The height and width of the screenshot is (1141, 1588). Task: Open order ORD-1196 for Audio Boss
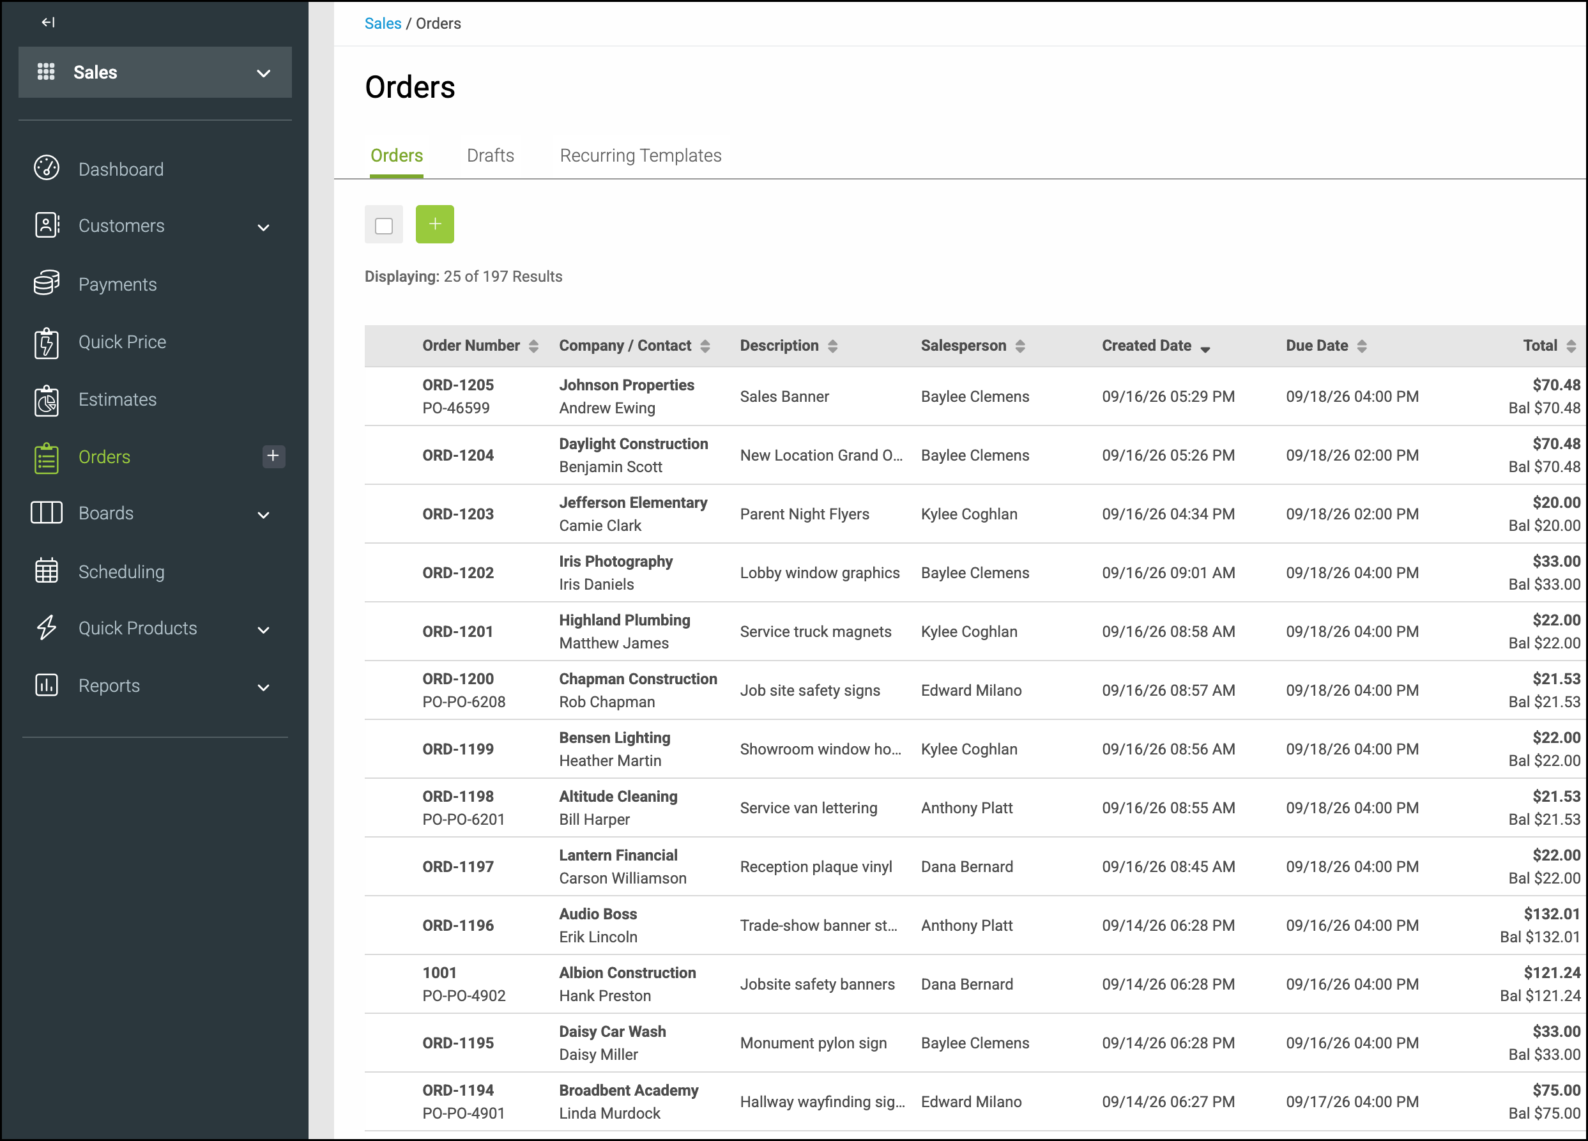[x=458, y=925]
